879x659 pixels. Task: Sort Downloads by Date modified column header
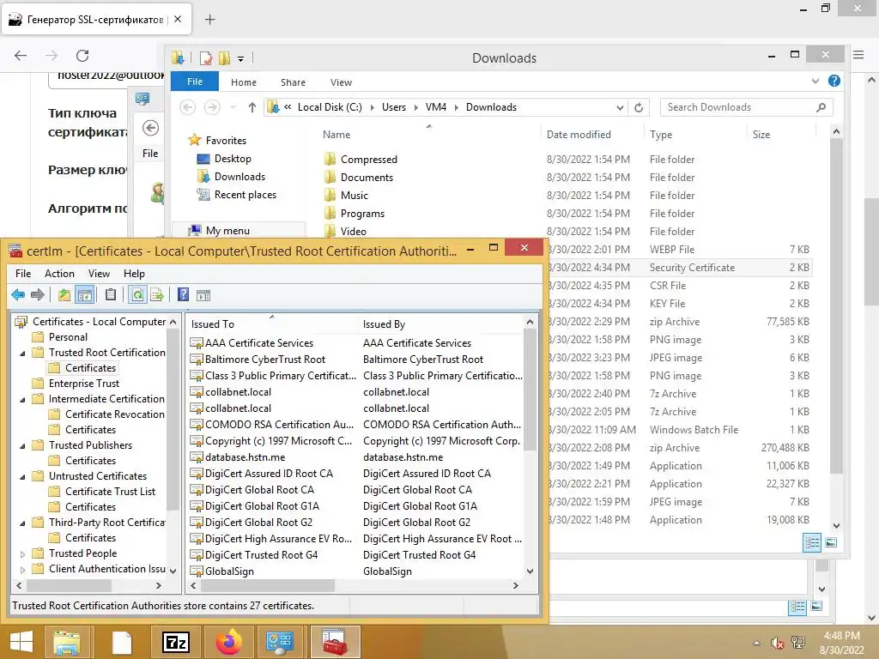579,135
